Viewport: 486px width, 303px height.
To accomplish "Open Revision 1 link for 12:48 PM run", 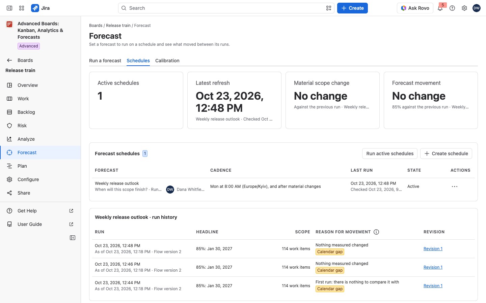I will point(433,249).
